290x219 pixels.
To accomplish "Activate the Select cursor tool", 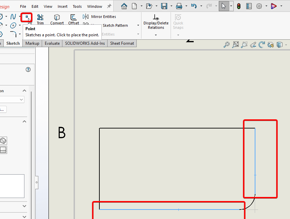I will (224, 6).
